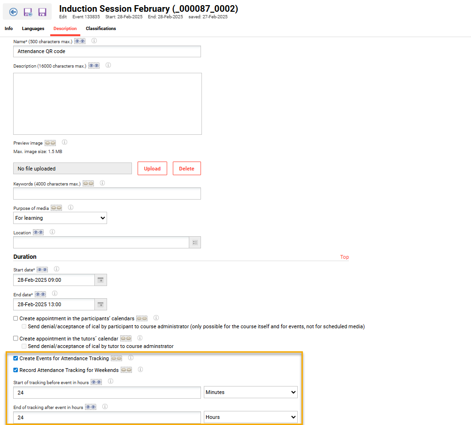The image size is (471, 425).
Task: Toggle visibility icon for participants' calendars option
Action: (142, 318)
